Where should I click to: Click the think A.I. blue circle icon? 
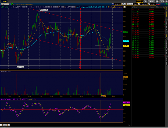[113, 4]
